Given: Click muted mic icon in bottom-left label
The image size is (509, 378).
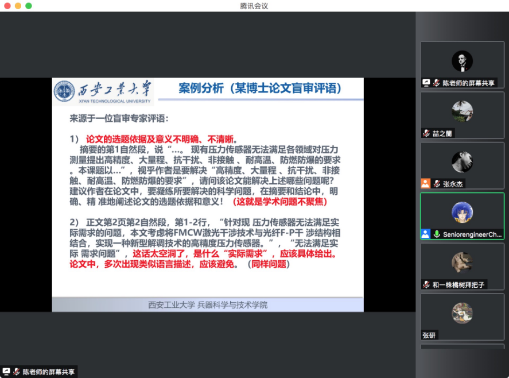Looking at the screenshot, I should click(17, 372).
